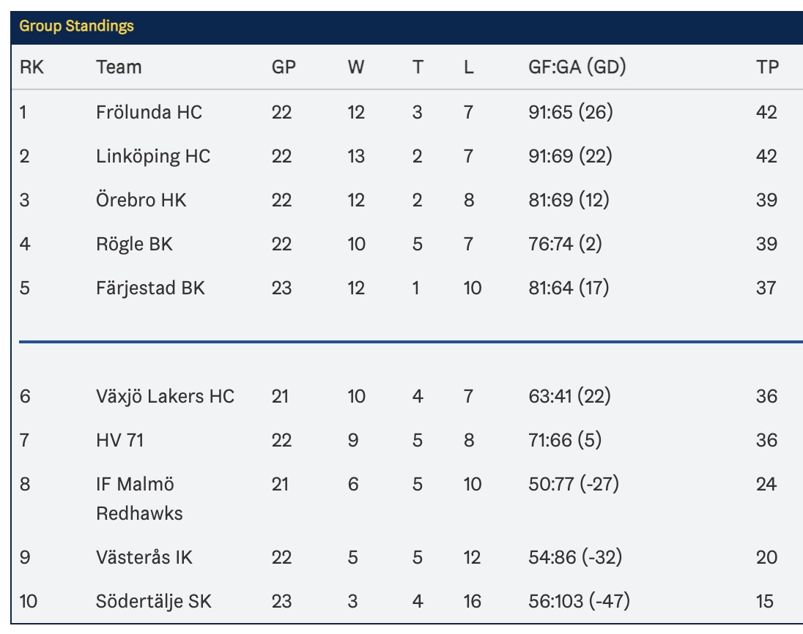Open IF Malmö Redhawks team page
Viewport: 803px width, 634px height.
pos(139,499)
